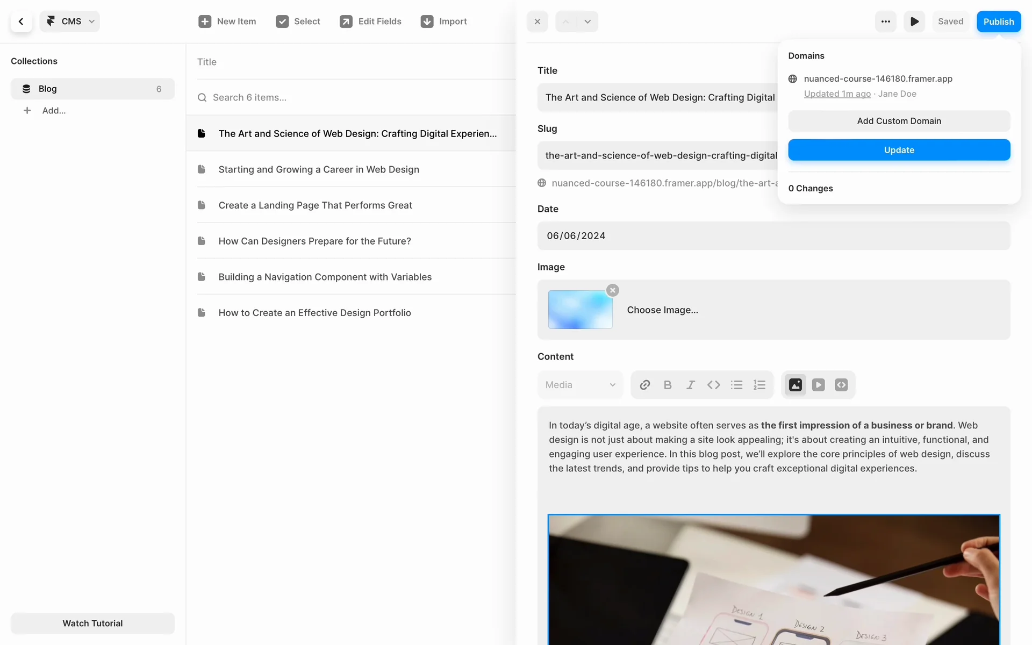This screenshot has height=645, width=1032.
Task: Click Add Custom Domain button
Action: coord(899,121)
